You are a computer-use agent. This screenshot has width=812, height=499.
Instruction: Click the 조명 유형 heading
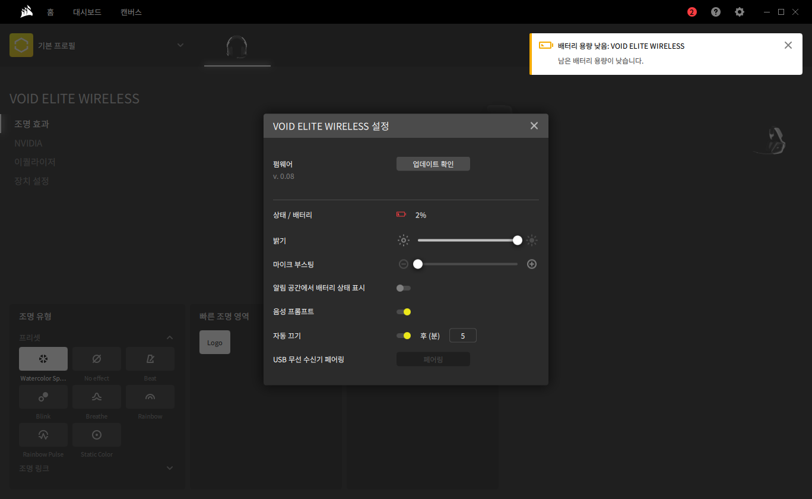(x=35, y=316)
